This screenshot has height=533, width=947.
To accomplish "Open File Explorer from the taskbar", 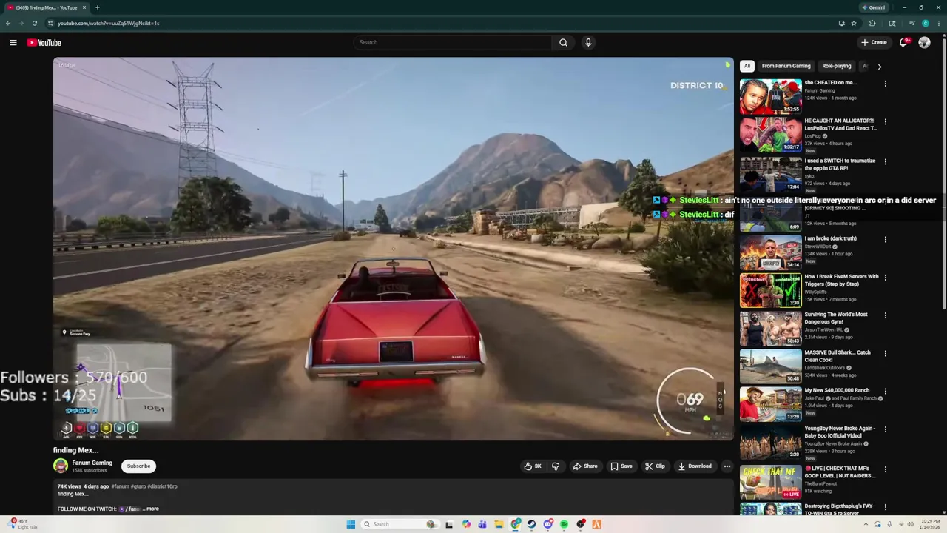I will (x=499, y=524).
